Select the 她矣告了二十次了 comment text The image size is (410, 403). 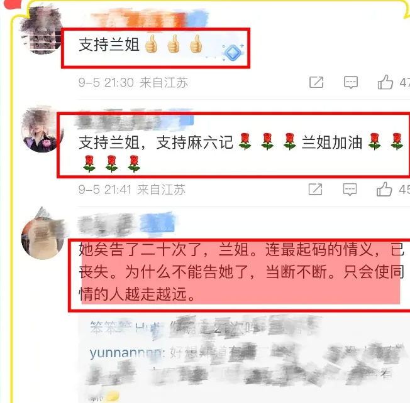pyautogui.click(x=241, y=272)
